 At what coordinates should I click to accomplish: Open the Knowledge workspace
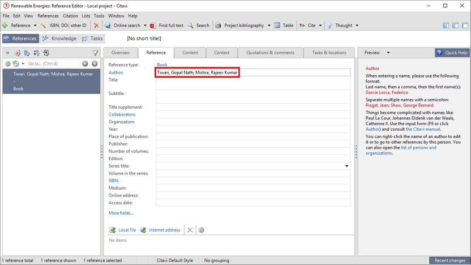pyautogui.click(x=59, y=39)
